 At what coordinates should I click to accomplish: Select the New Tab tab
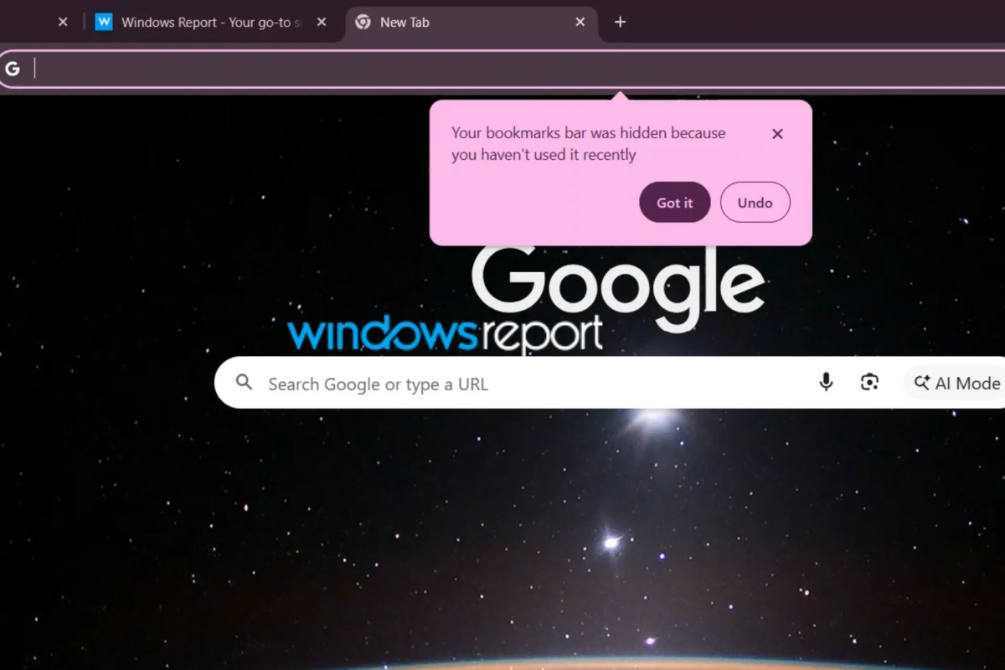tap(471, 23)
